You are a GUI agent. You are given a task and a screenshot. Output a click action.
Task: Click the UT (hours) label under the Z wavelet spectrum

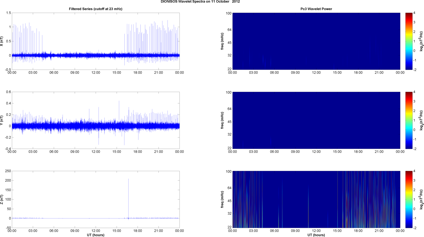click(x=316, y=235)
